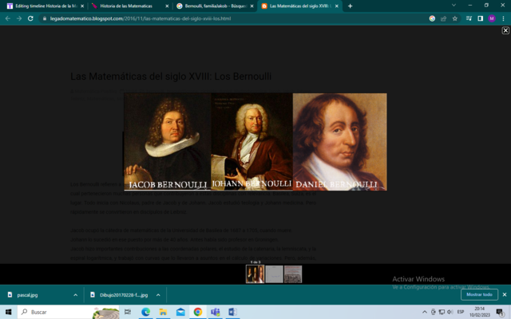Share this page icon

[x=444, y=18]
